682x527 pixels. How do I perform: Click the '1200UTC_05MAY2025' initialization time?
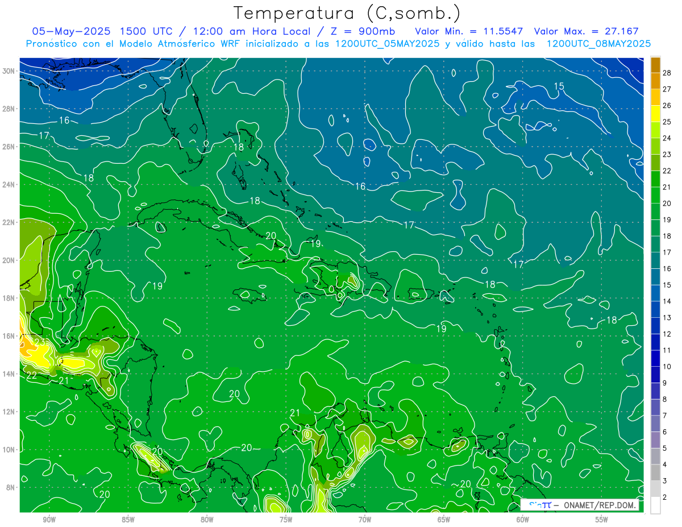point(386,44)
